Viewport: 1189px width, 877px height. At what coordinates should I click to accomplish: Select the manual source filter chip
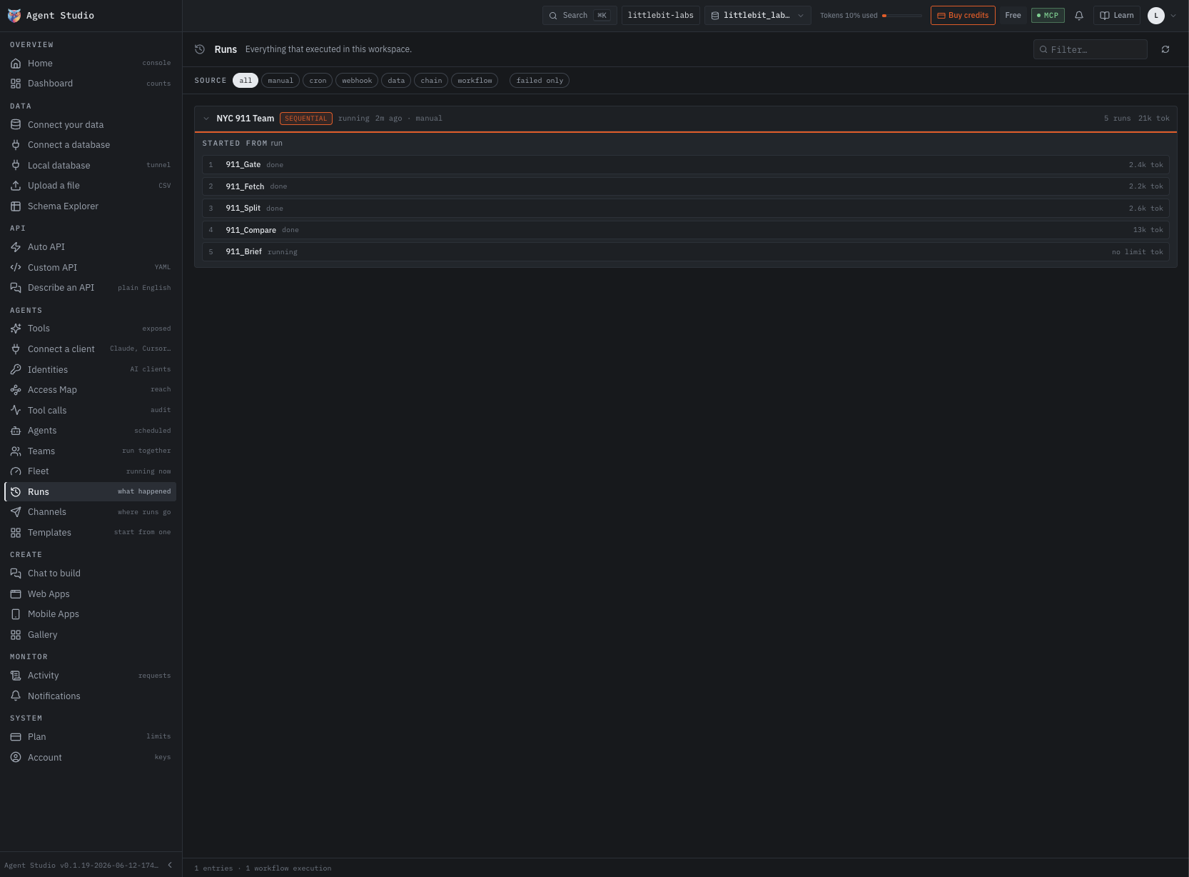point(280,81)
